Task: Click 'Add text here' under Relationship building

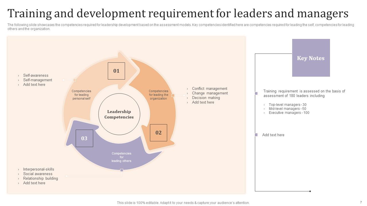Action: 34,183
